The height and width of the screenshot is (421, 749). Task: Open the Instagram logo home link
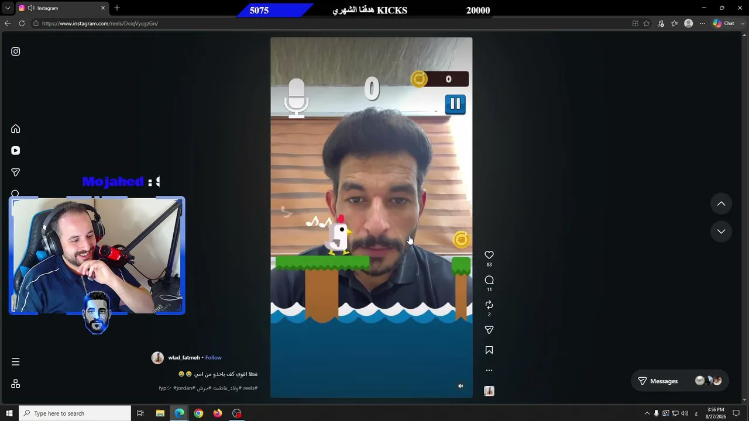[16, 51]
